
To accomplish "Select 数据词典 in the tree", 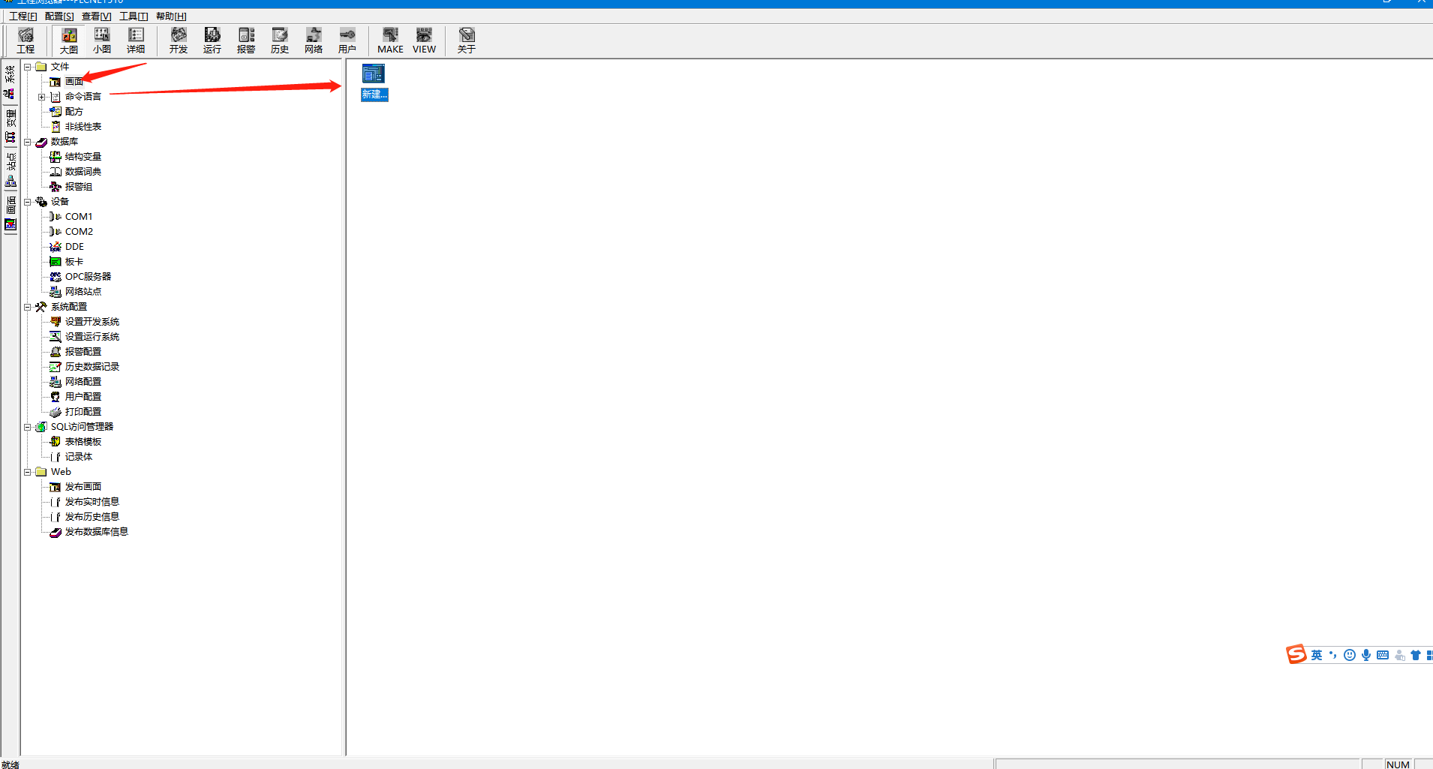I will point(83,172).
